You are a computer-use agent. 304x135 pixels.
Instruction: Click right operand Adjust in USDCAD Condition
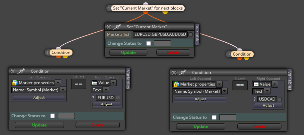point(268,106)
